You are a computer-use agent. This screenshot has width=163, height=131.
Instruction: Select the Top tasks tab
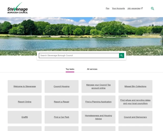(70, 69)
